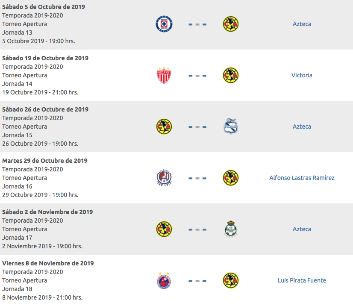Open the Alfonso Lastras Ramírez stadium link
This screenshot has height=306, width=353.
pyautogui.click(x=302, y=178)
